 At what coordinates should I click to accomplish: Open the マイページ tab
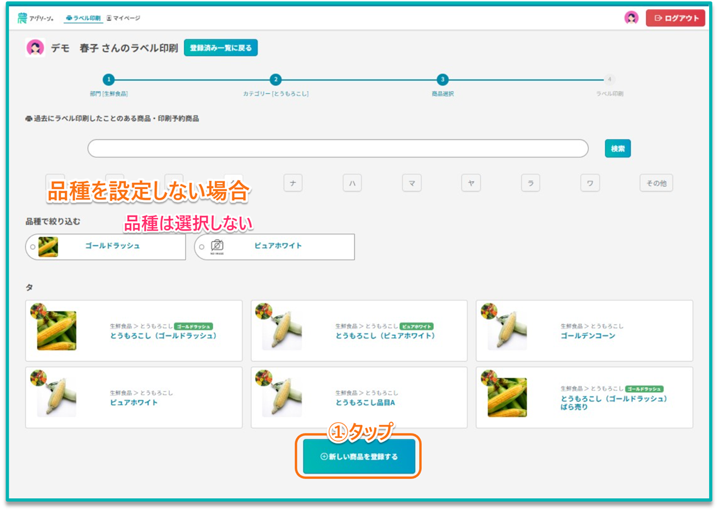click(x=123, y=18)
